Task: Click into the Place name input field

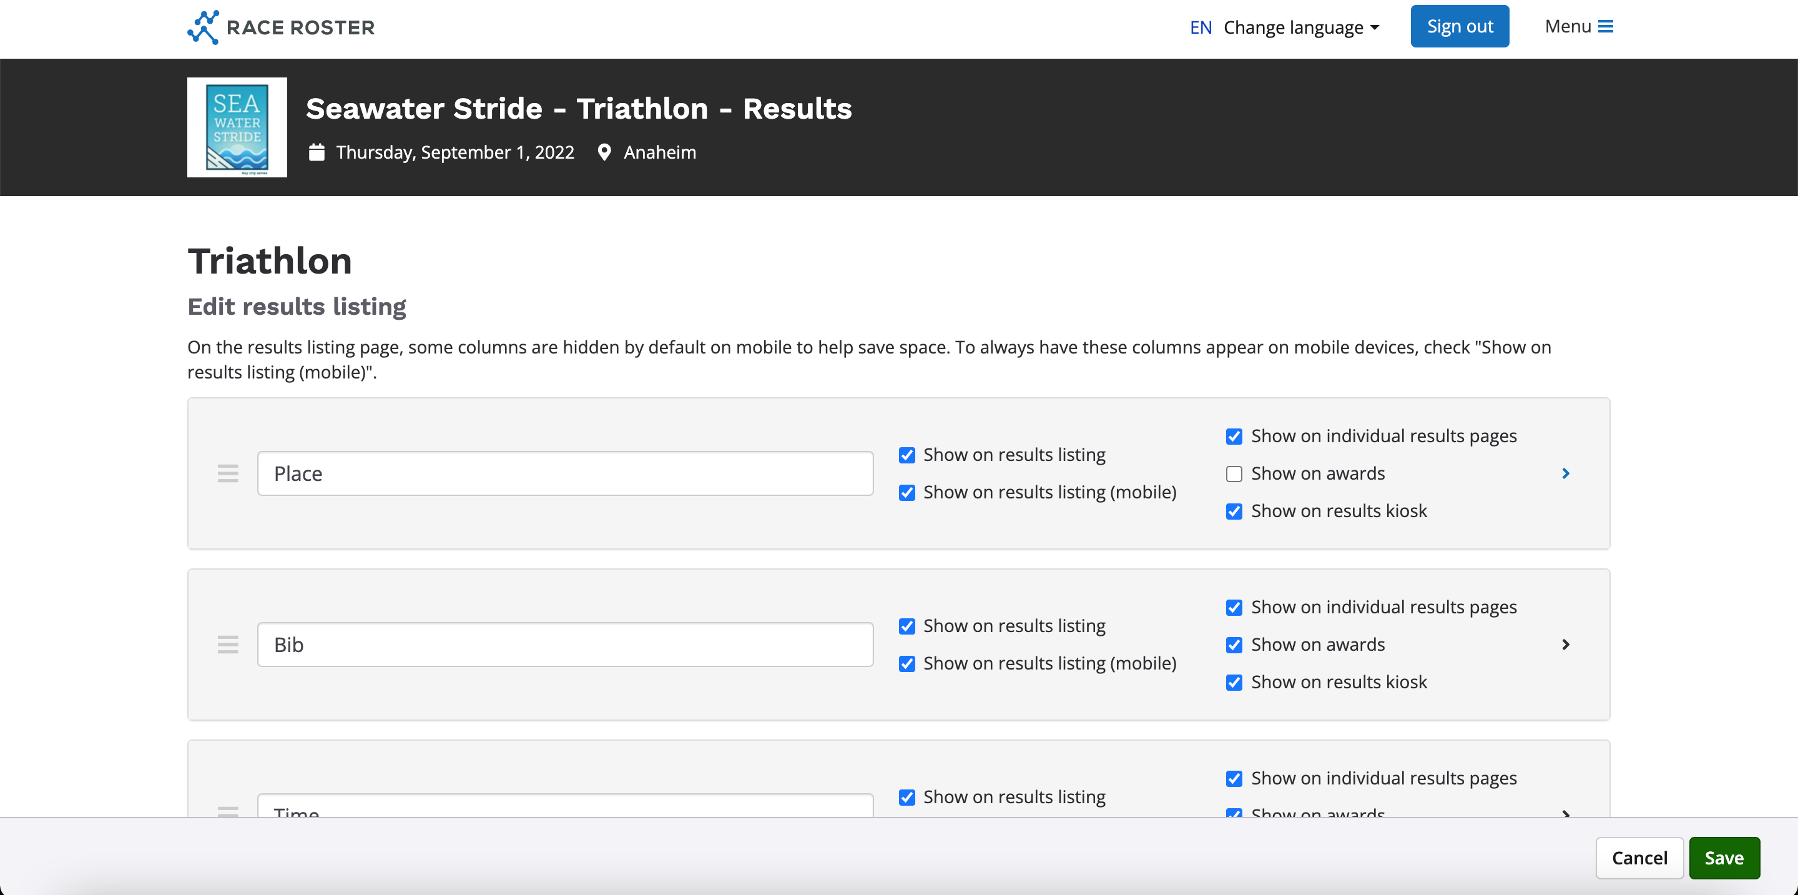Action: click(564, 473)
